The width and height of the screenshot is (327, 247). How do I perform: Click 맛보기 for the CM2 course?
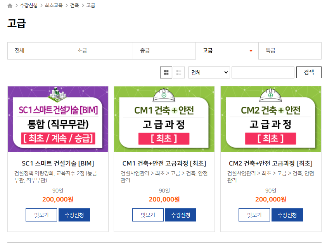(254, 215)
